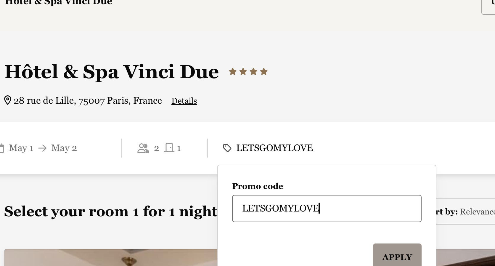Open the May 1 check-in date picker
The image size is (495, 266).
point(21,148)
